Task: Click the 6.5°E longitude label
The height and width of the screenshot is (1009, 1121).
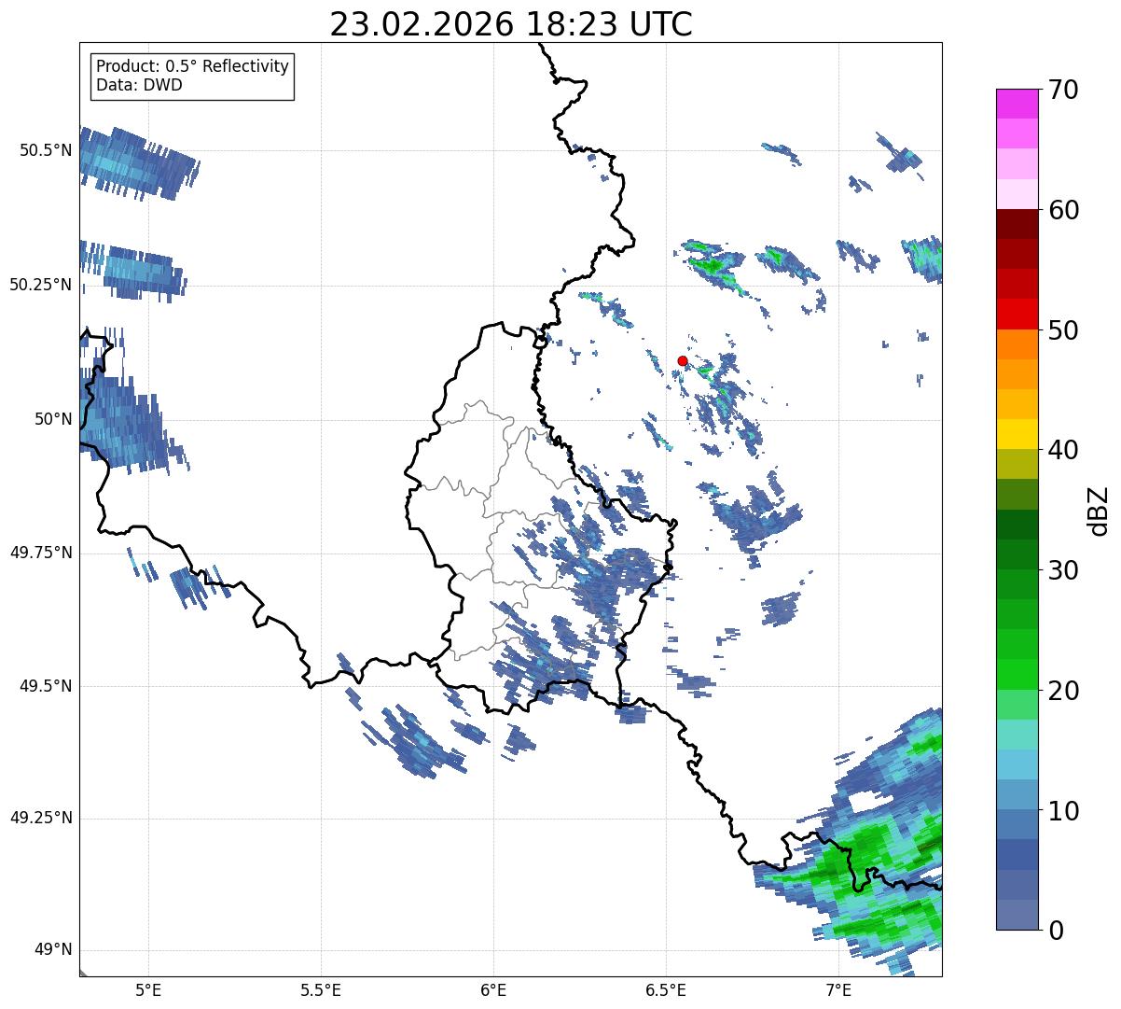Action: pyautogui.click(x=666, y=989)
